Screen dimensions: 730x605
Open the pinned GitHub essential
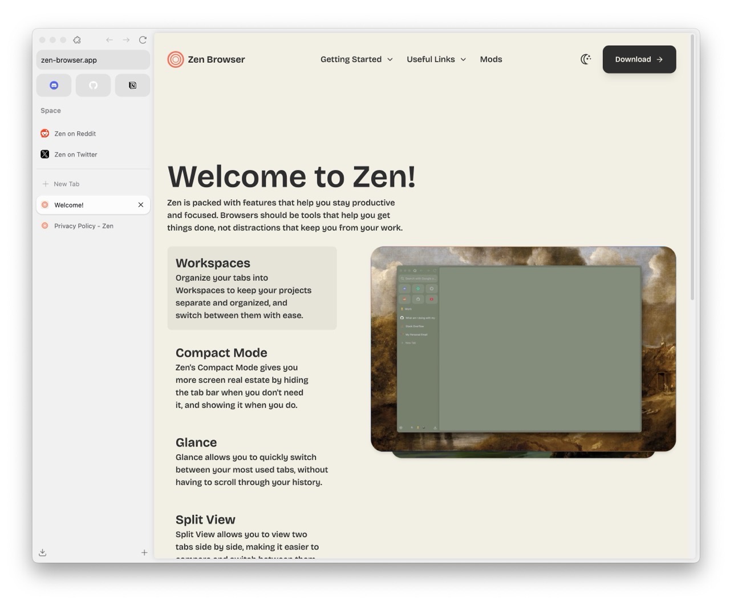point(93,85)
